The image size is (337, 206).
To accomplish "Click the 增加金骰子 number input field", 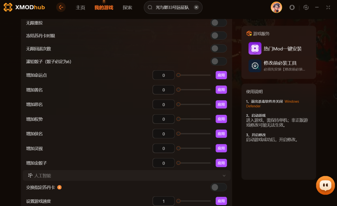I will (164, 163).
